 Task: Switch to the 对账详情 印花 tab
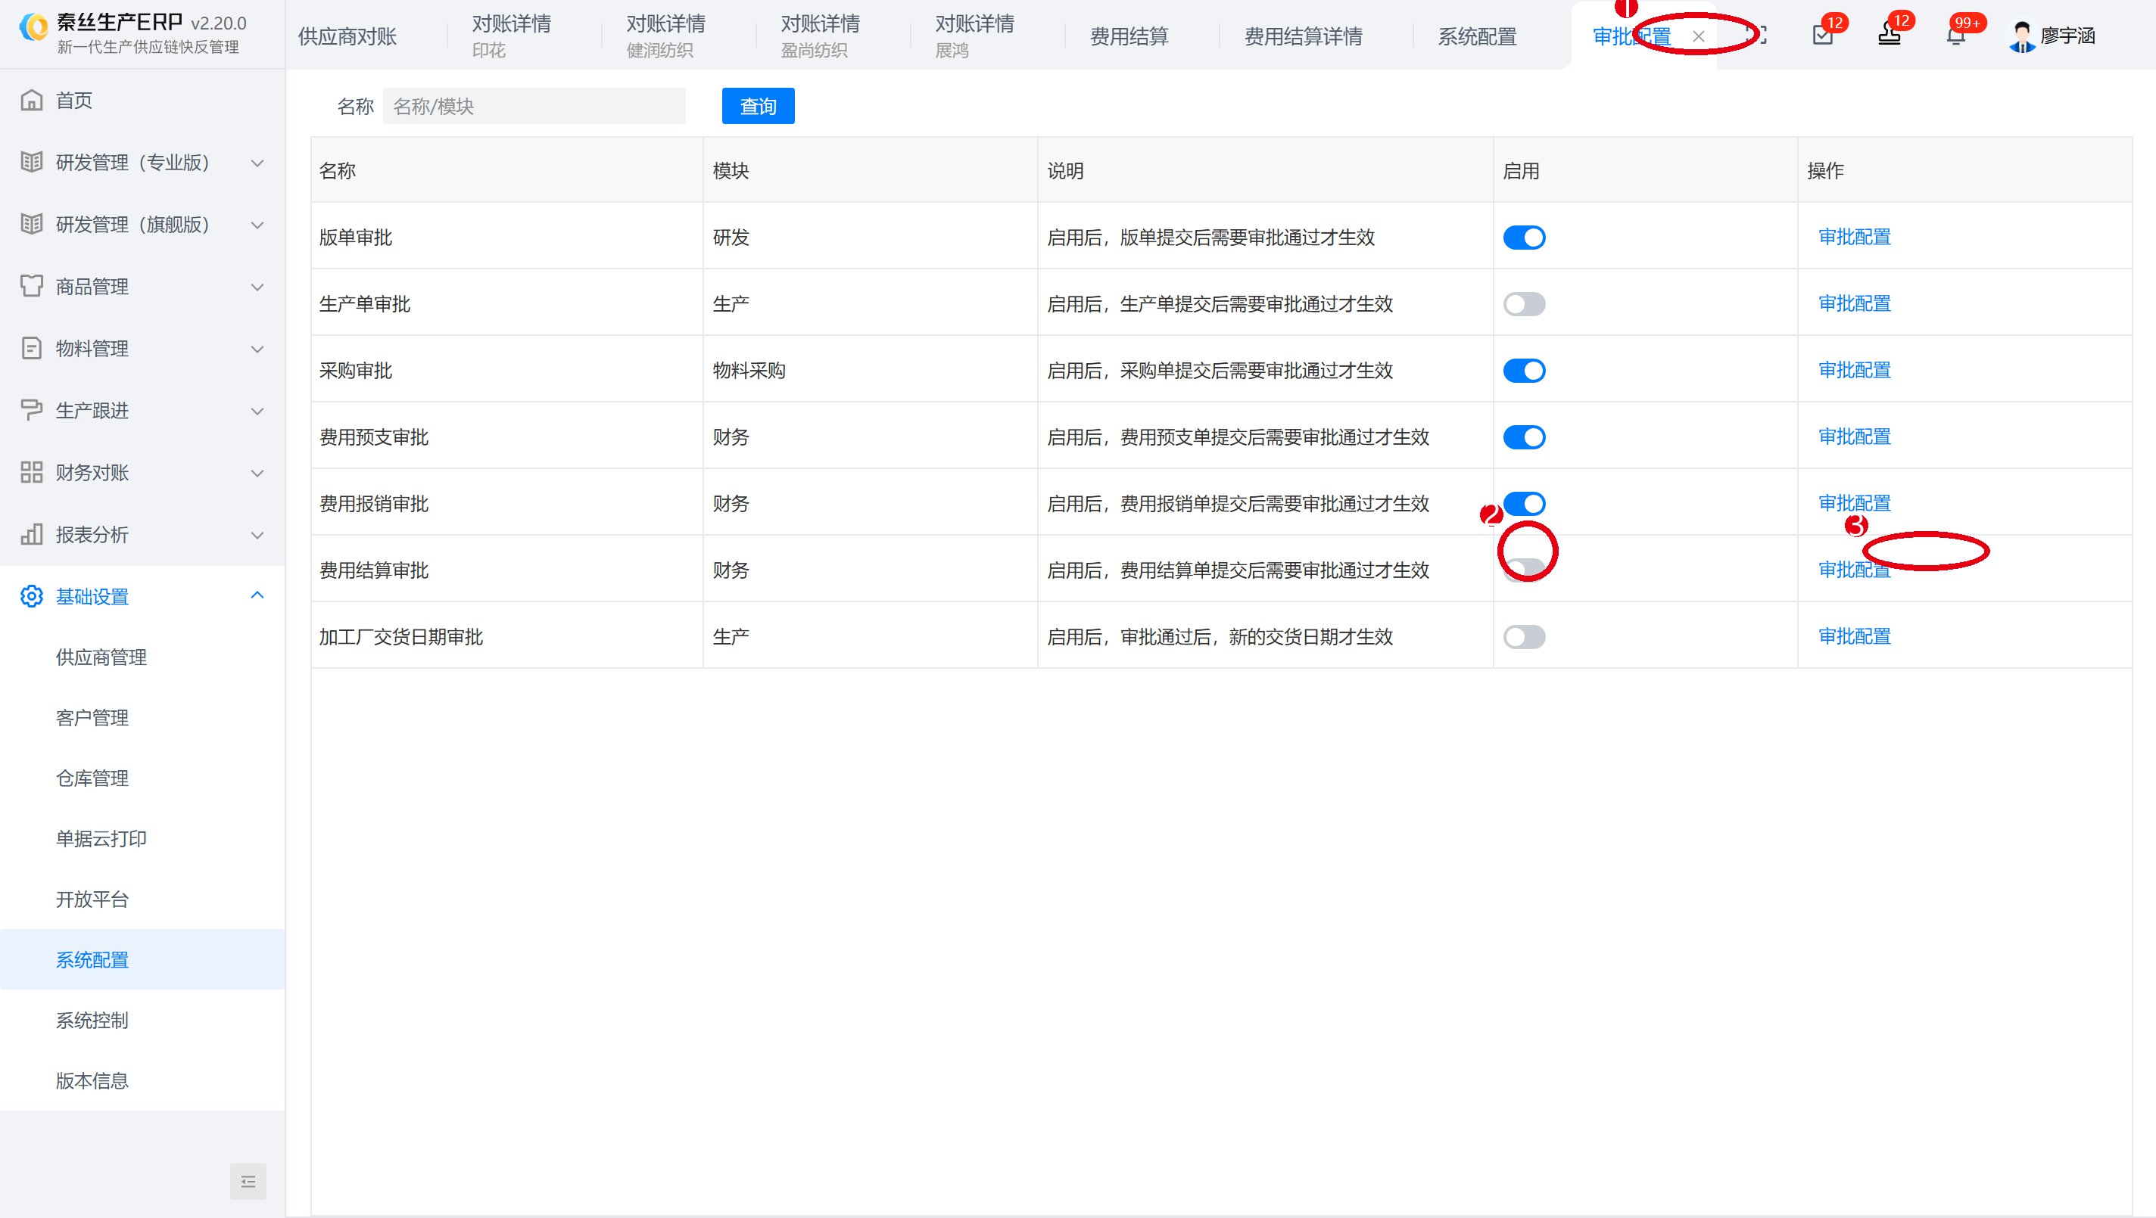click(x=512, y=36)
